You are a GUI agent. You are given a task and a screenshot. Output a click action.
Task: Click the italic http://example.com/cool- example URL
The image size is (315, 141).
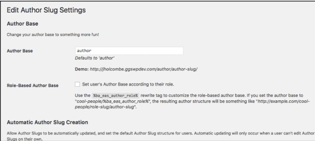284,101
